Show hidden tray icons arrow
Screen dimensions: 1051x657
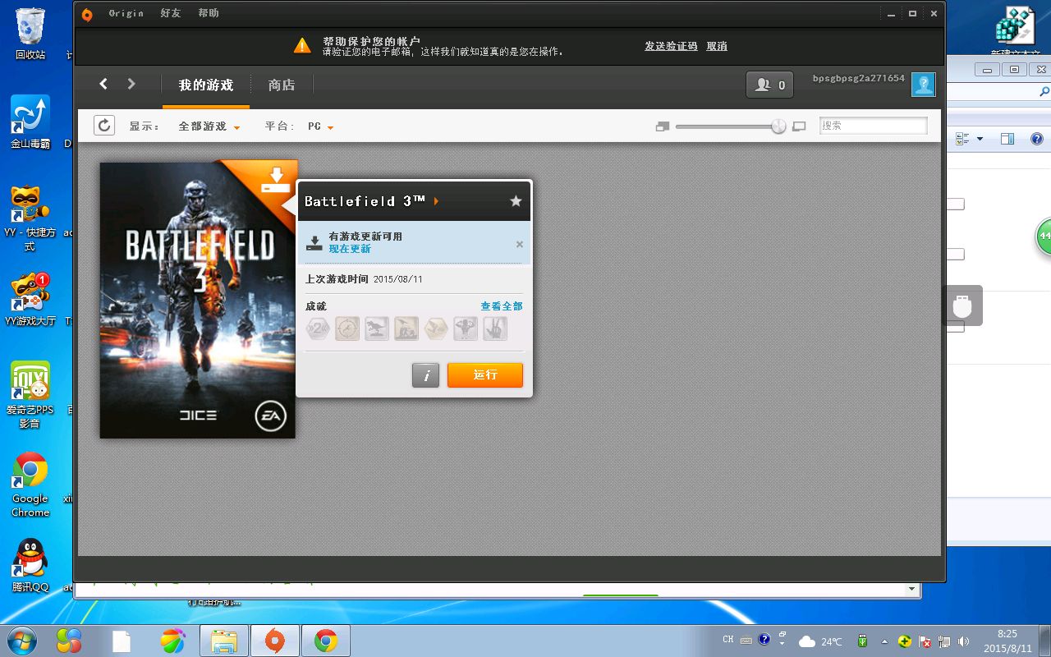click(x=884, y=641)
